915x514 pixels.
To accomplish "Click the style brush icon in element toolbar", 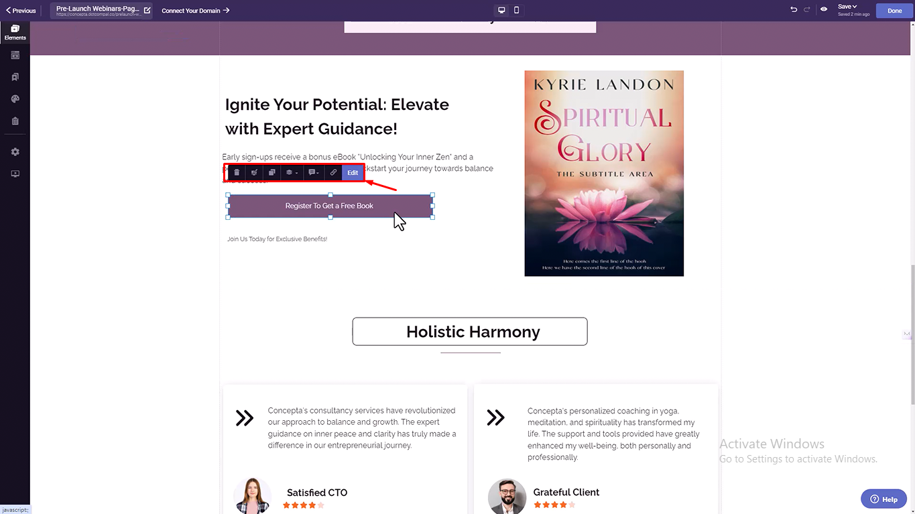I will pyautogui.click(x=254, y=172).
